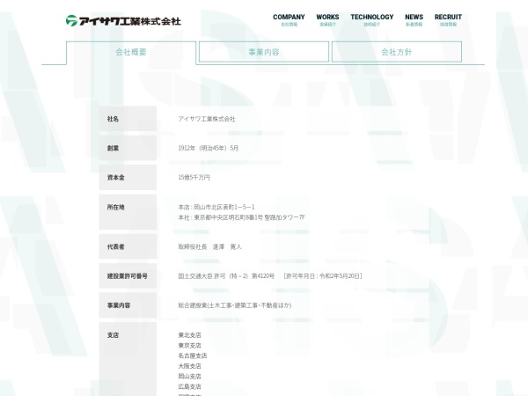Image resolution: width=528 pixels, height=396 pixels.
Task: Open the COMPANY menu
Action: coord(289,20)
